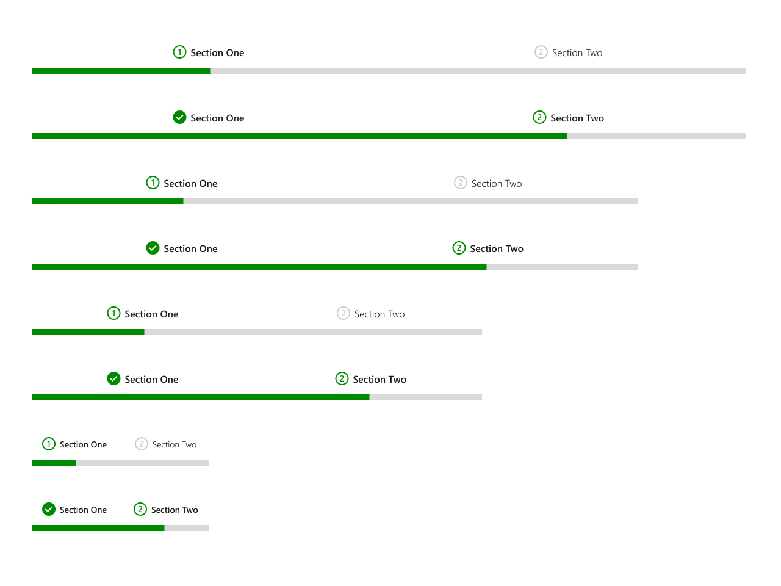Click the green checkmark icon in the sixth stepper row

pos(113,378)
